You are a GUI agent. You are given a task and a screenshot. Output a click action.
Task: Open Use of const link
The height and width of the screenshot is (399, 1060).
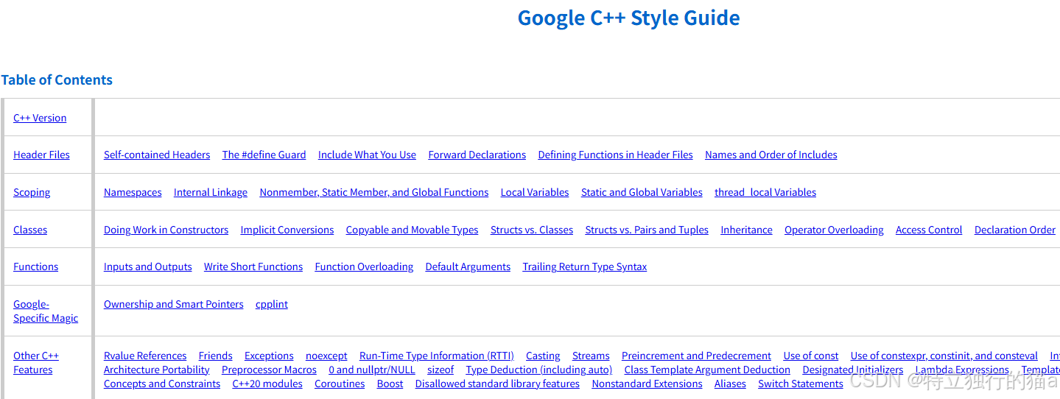tap(811, 356)
